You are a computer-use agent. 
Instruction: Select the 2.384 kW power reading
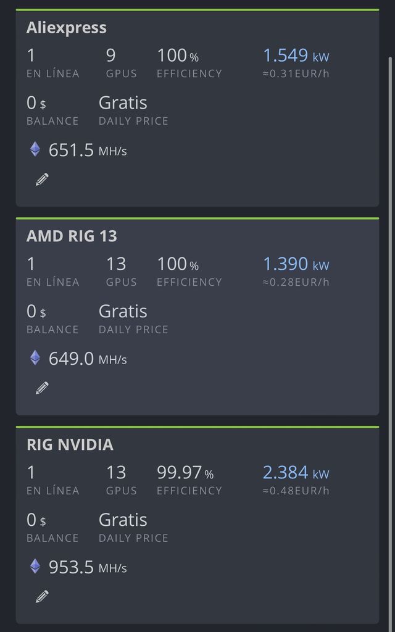(296, 473)
